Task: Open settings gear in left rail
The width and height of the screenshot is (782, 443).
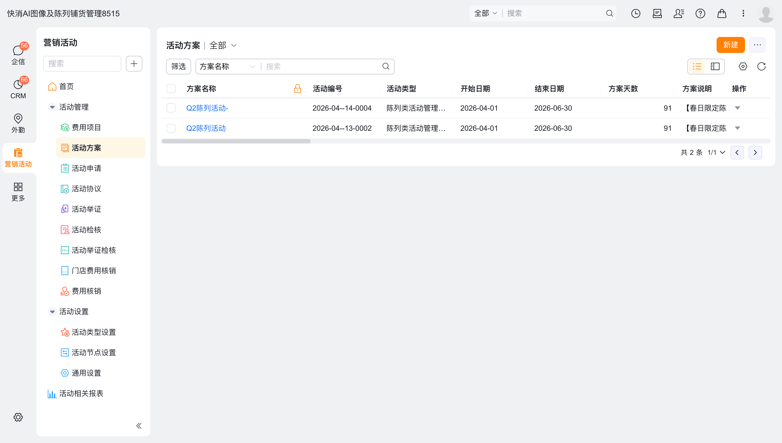Action: [18, 417]
